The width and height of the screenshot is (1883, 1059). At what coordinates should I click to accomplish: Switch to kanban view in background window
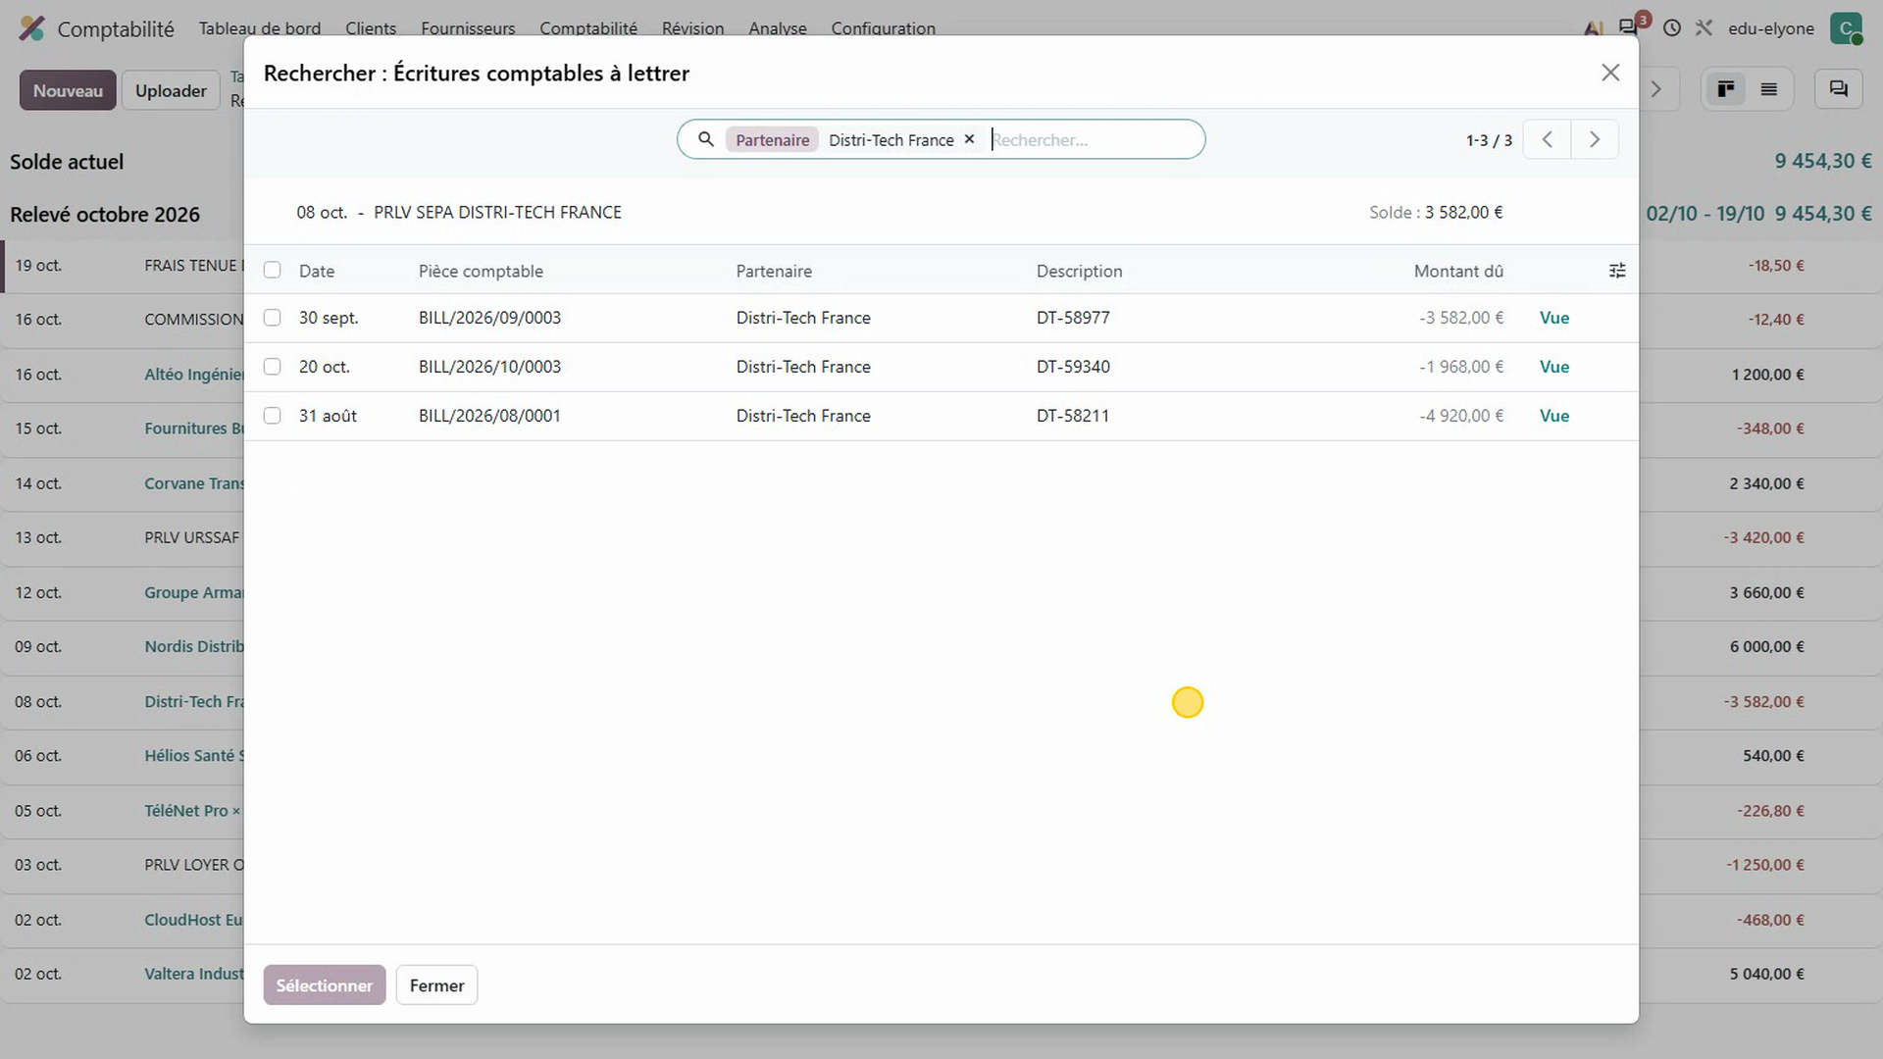[x=1726, y=89]
